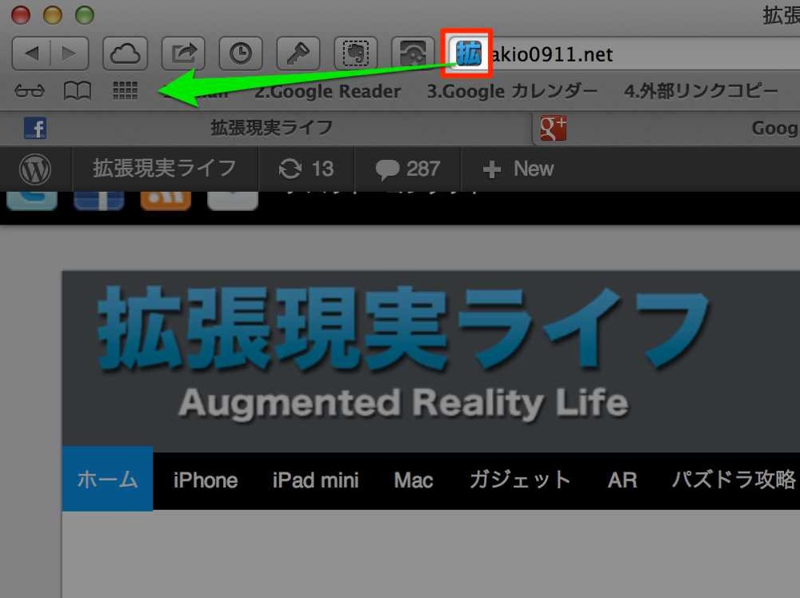Click the orange RSS feed icon
Image resolution: width=800 pixels, height=598 pixels.
(166, 201)
